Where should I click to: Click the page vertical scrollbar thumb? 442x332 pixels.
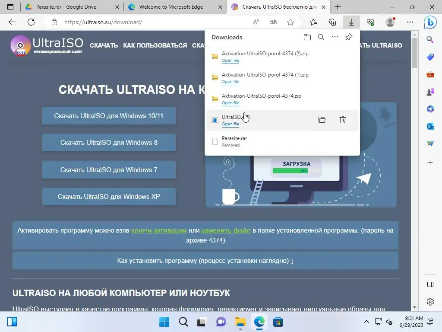pyautogui.click(x=414, y=52)
